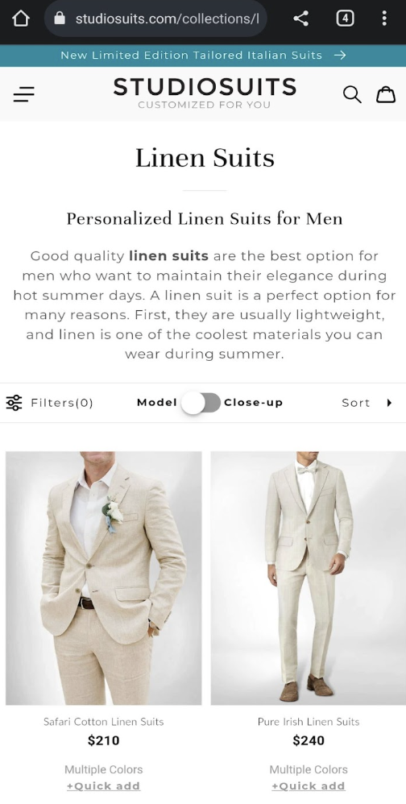This screenshot has width=406, height=804.
Task: Open the Sort dropdown label
Action: coord(356,403)
